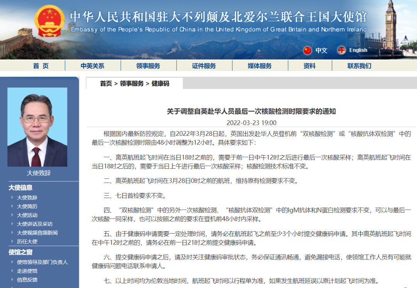
Task: Open the 证件服务 navigation menu
Action: [204, 65]
